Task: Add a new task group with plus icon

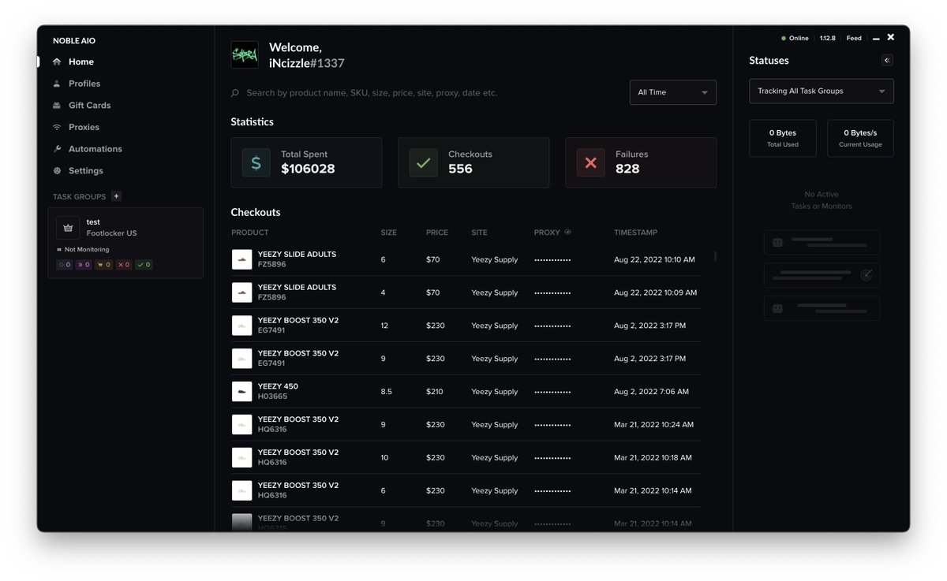Action: point(117,196)
